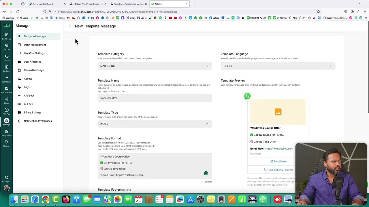Open the History section icon

point(6,58)
